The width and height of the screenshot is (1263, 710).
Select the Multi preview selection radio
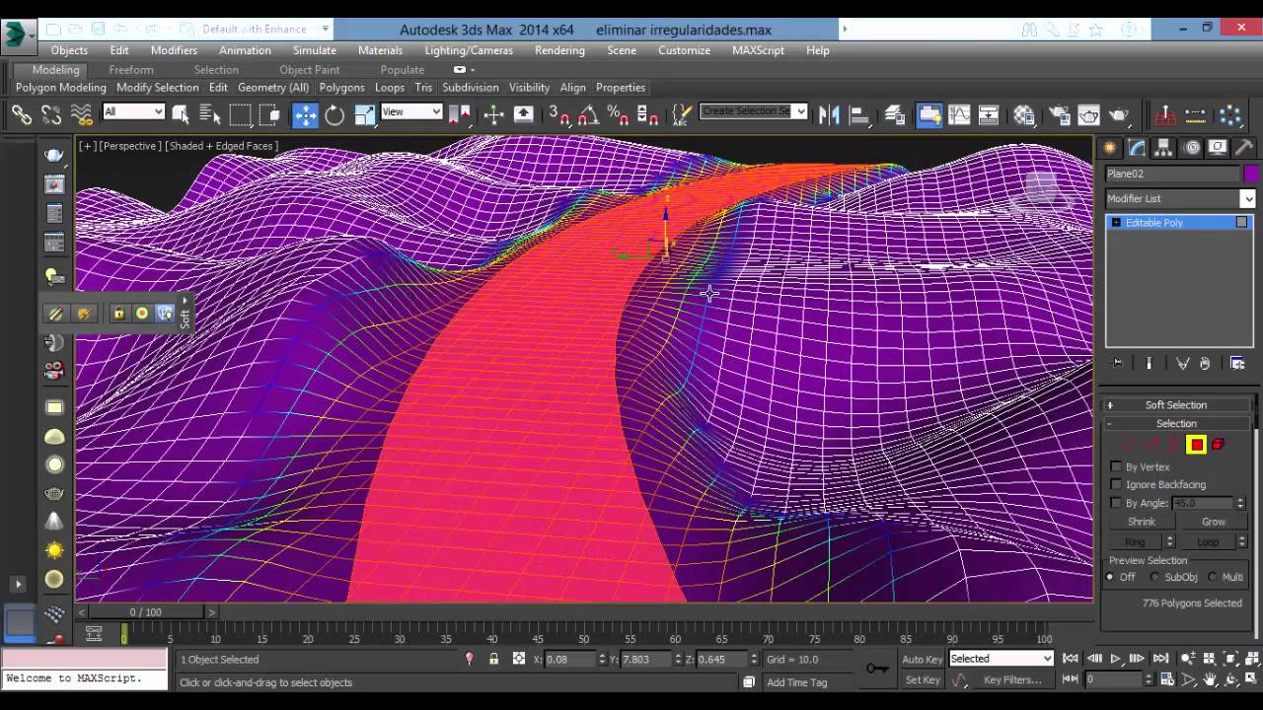tap(1213, 577)
